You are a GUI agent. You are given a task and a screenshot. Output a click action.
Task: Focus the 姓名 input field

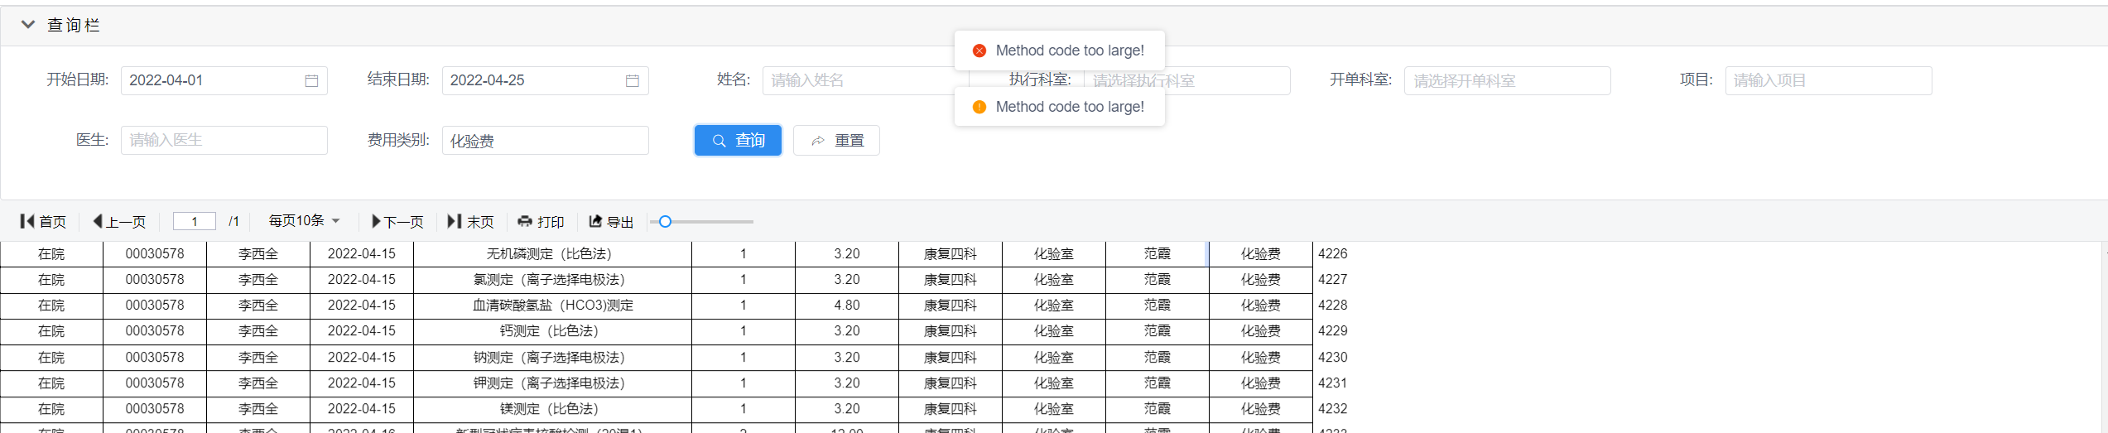pyautogui.click(x=866, y=80)
